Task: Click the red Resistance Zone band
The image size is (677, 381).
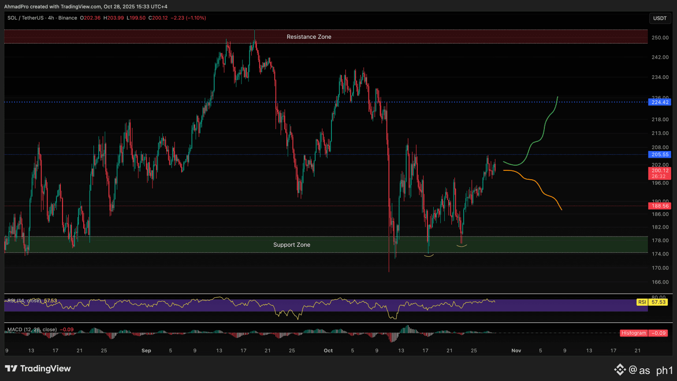Action: tap(132, 37)
